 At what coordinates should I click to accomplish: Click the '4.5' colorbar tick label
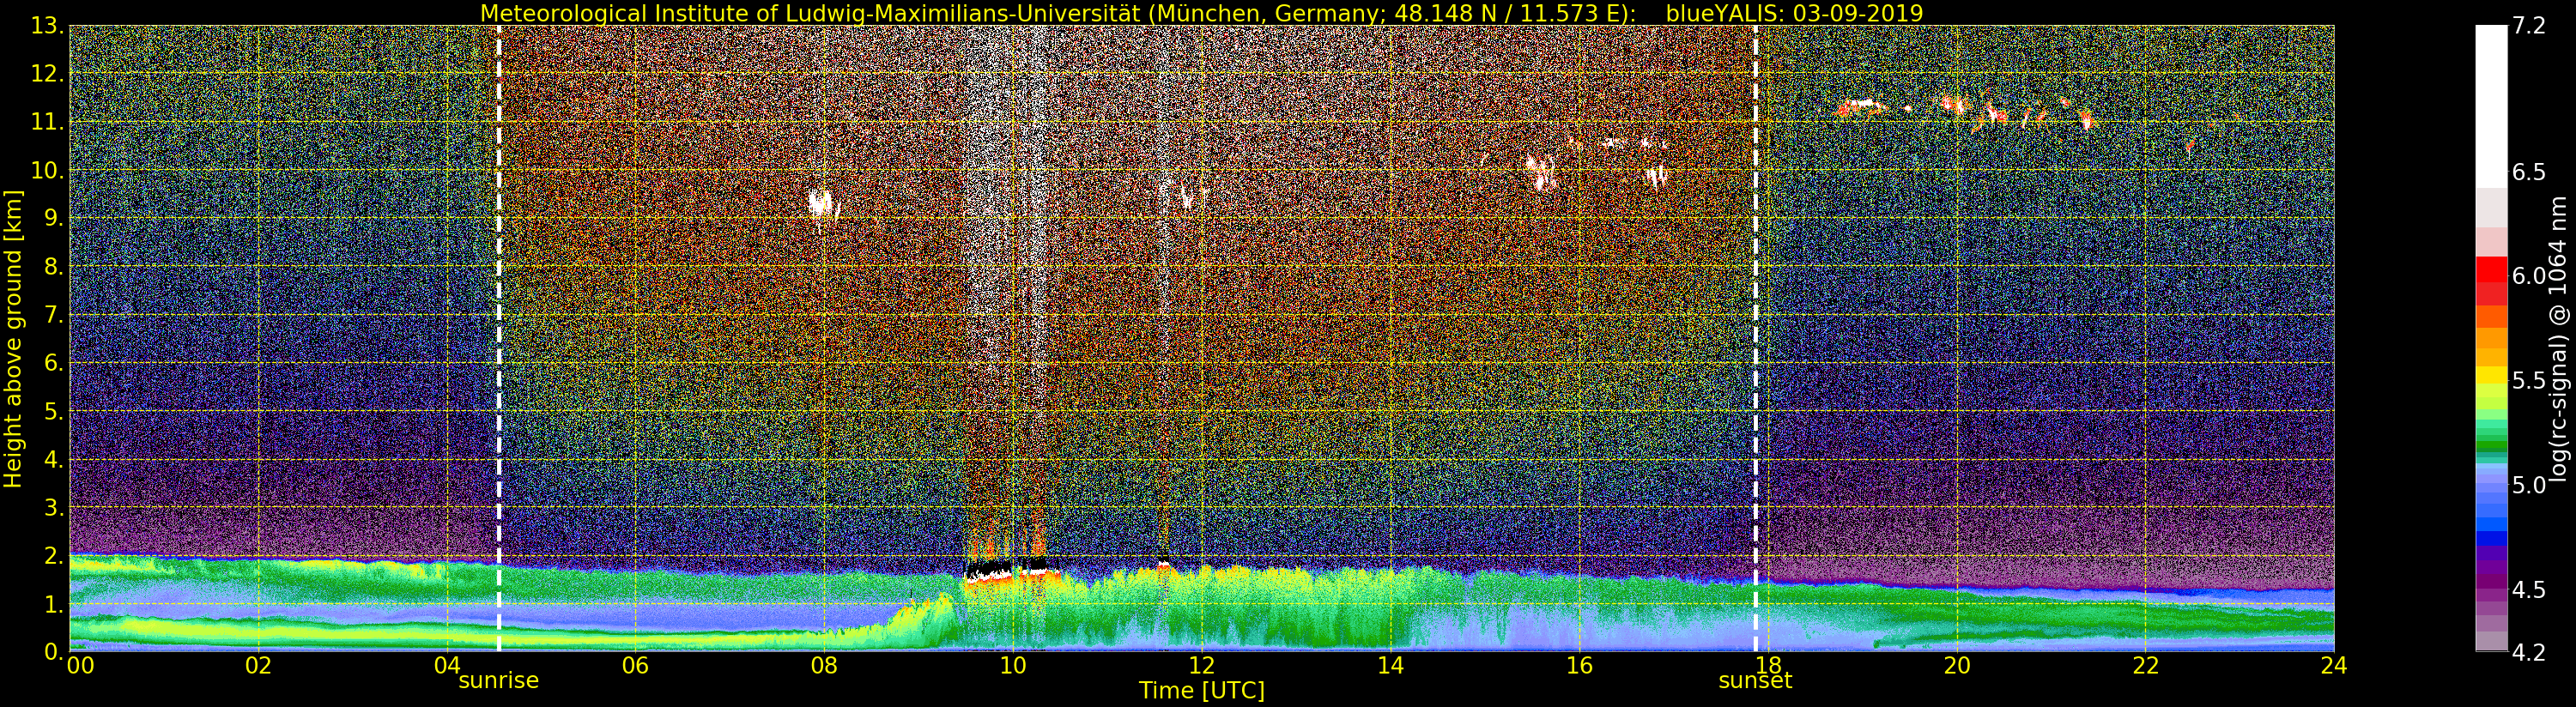pos(2529,590)
